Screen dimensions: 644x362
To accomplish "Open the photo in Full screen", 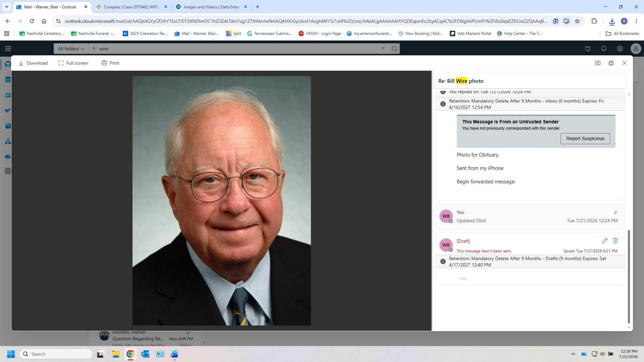I will tap(73, 63).
